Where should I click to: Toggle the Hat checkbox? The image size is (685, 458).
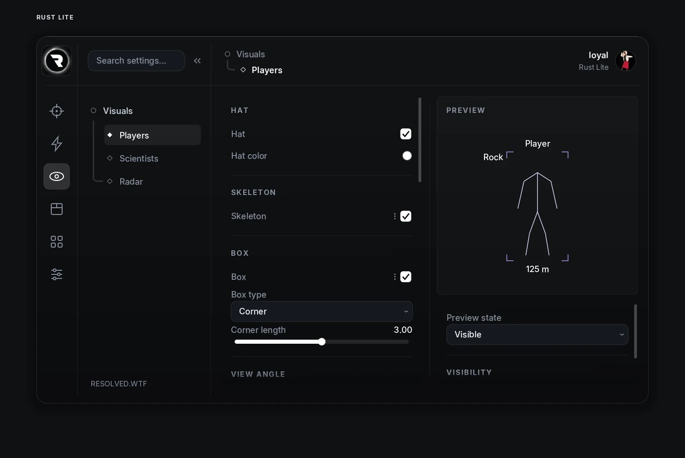[406, 134]
